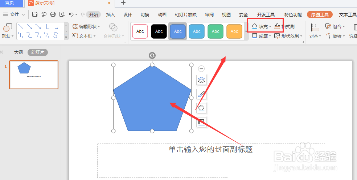Open the 开发工具 ribbon tab
The width and height of the screenshot is (357, 180).
[x=266, y=15]
